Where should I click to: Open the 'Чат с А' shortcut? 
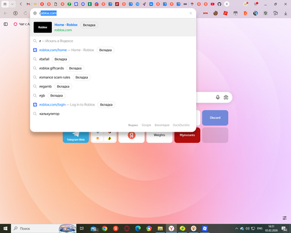[22, 24]
